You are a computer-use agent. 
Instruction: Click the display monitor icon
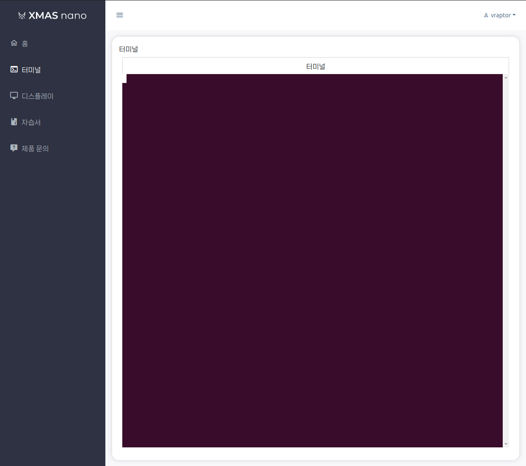pos(14,96)
